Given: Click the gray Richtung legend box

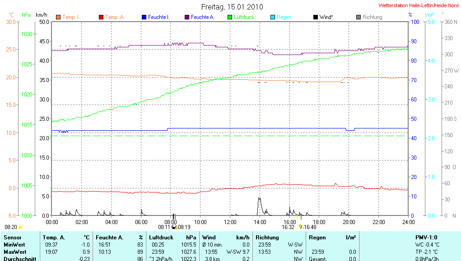Looking at the screenshot, I should 359,17.
